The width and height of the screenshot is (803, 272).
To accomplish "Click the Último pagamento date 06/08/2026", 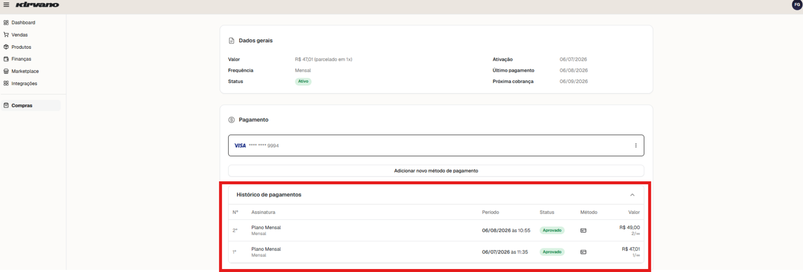I will tap(573, 70).
